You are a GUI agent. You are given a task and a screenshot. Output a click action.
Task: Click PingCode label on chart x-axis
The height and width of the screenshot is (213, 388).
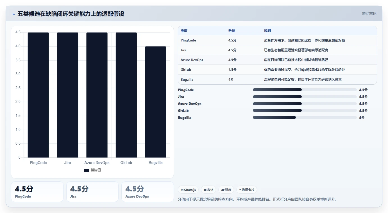pyautogui.click(x=38, y=163)
